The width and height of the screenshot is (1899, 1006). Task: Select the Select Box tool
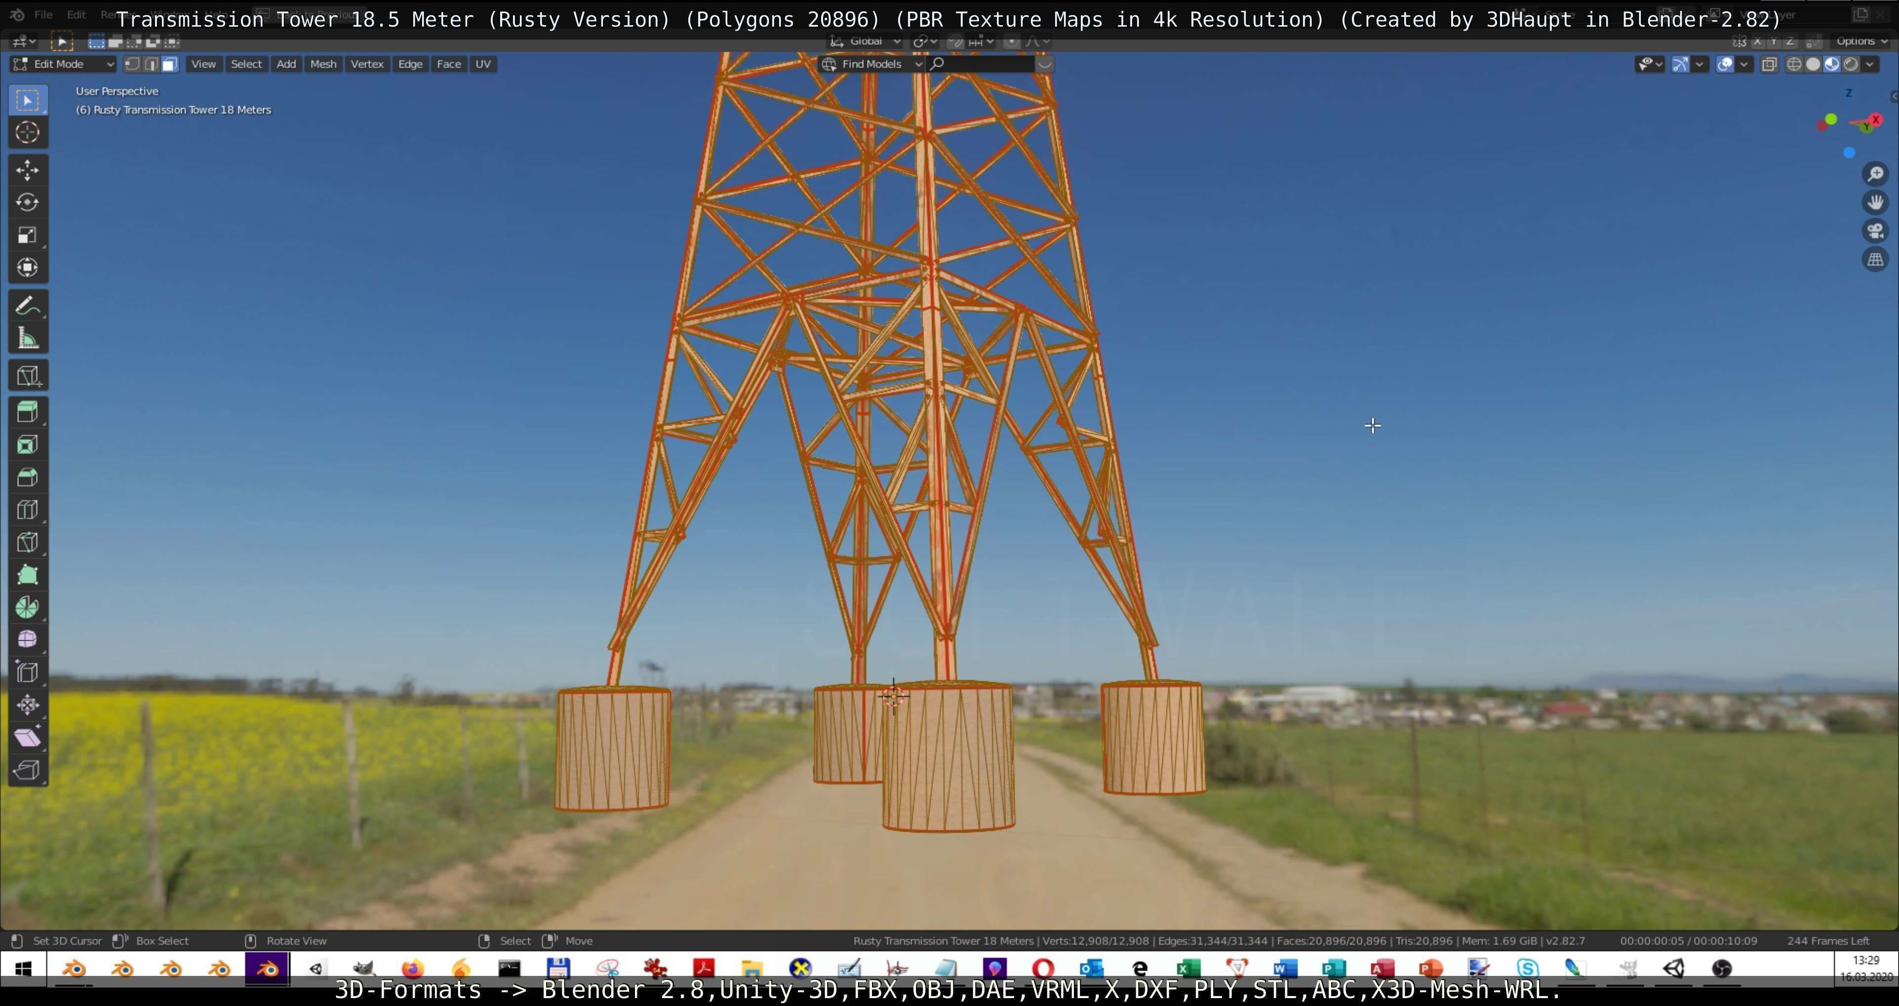(x=28, y=100)
